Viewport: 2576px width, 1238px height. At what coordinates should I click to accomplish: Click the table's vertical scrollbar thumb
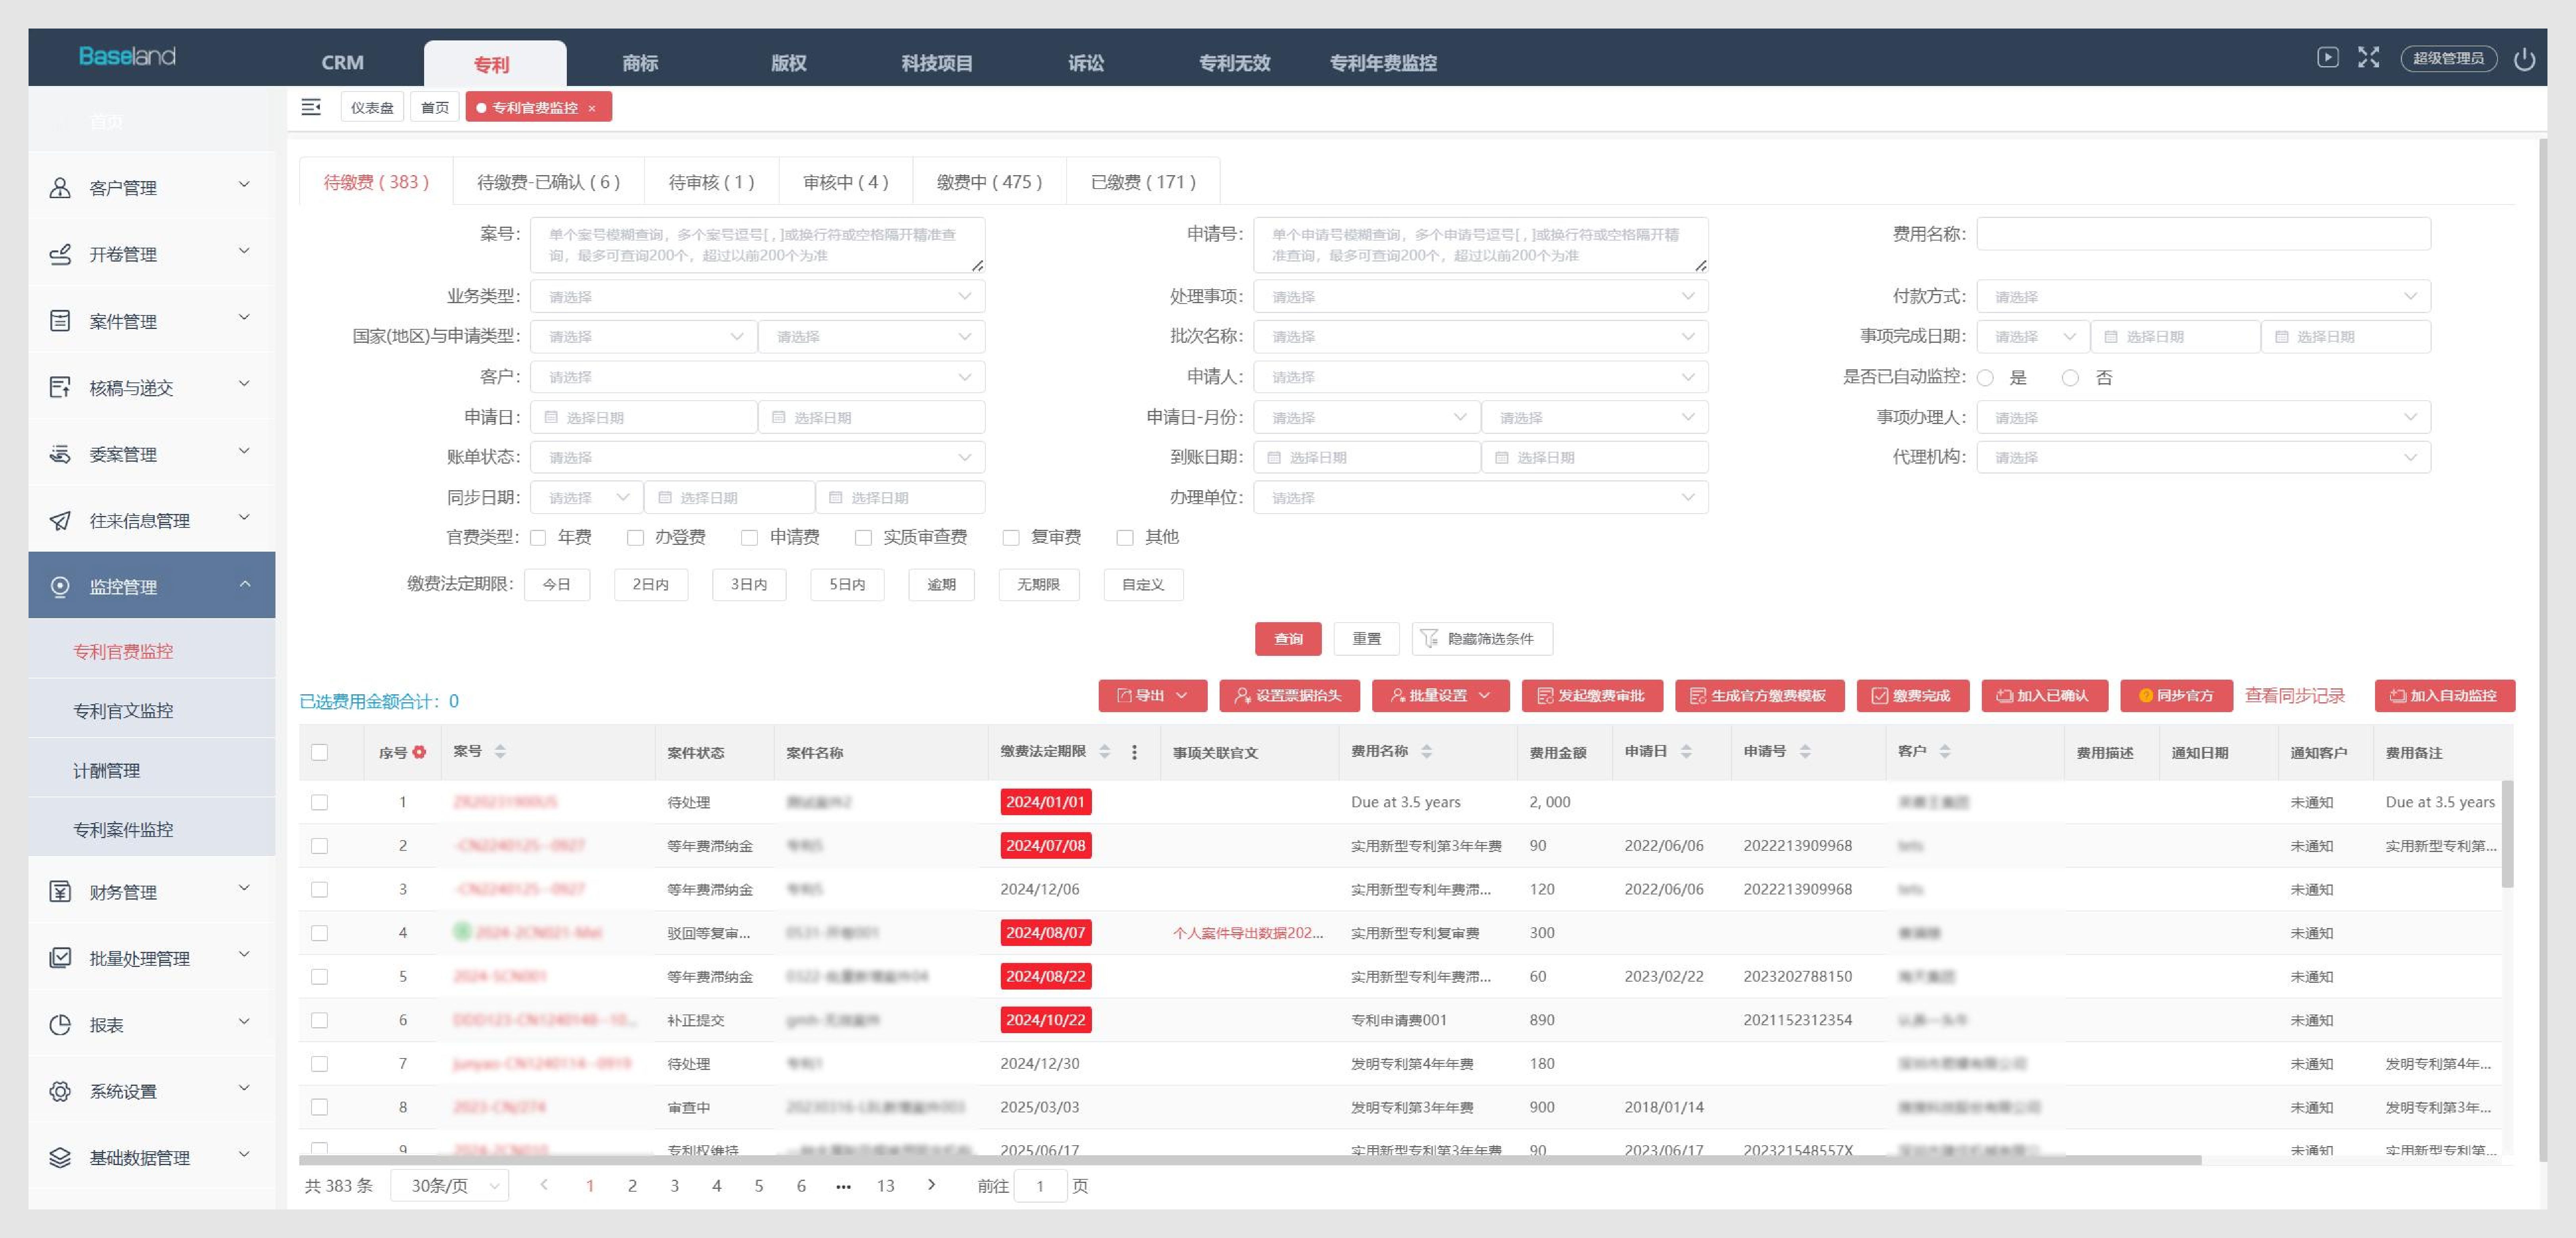click(x=2508, y=834)
